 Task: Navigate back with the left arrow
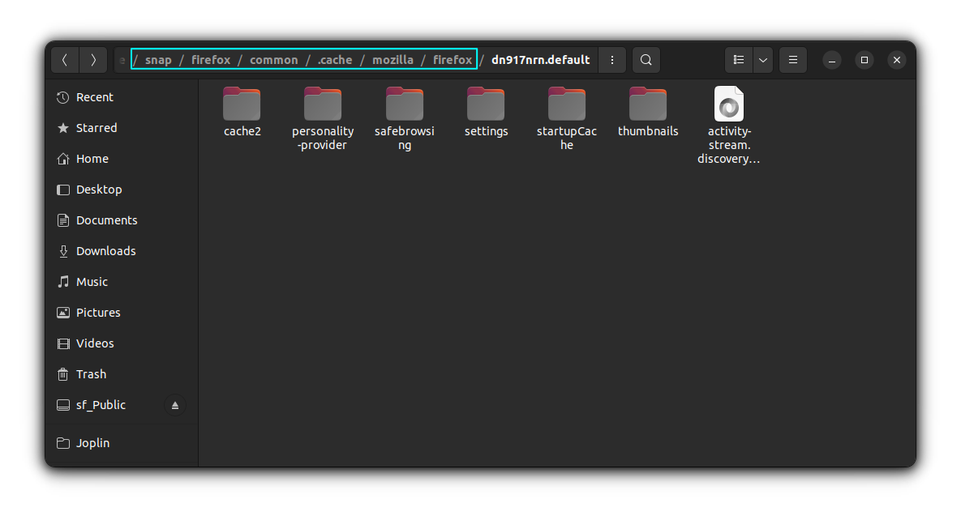pyautogui.click(x=65, y=59)
